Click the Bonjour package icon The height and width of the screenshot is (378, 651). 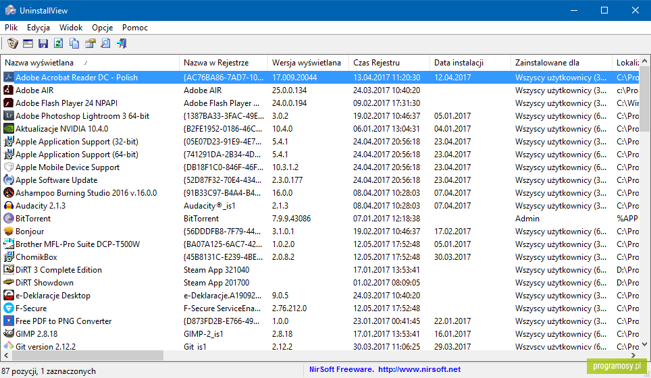8,231
